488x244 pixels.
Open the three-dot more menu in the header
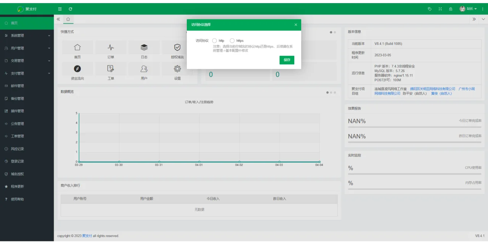tap(483, 9)
